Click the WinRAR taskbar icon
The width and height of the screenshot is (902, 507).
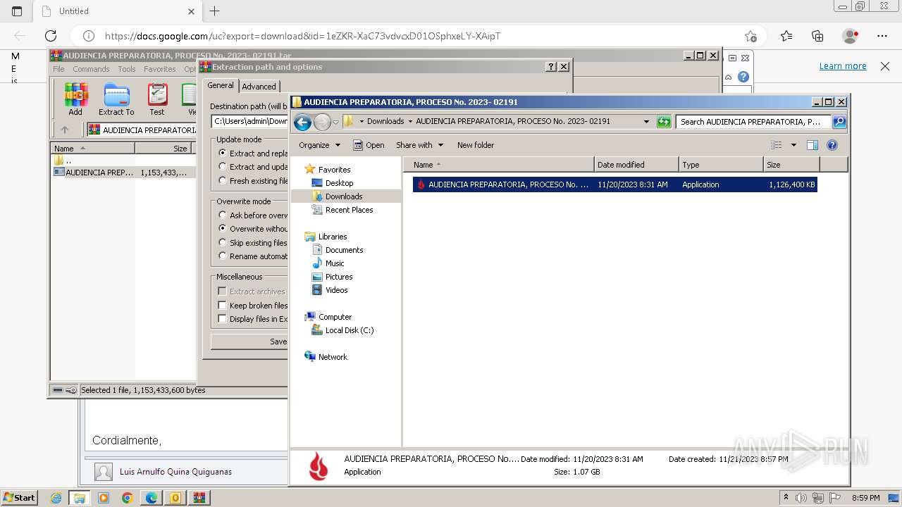(199, 498)
